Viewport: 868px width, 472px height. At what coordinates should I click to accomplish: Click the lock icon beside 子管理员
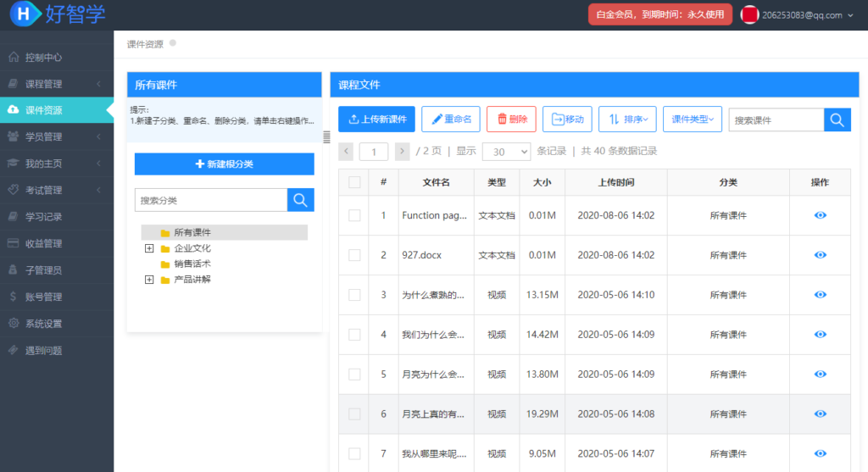coord(14,269)
